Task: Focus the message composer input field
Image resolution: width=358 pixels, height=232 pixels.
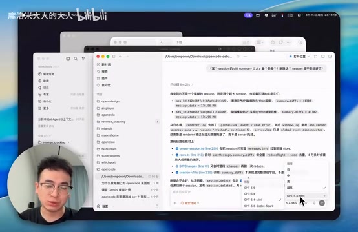Action: 205,192
